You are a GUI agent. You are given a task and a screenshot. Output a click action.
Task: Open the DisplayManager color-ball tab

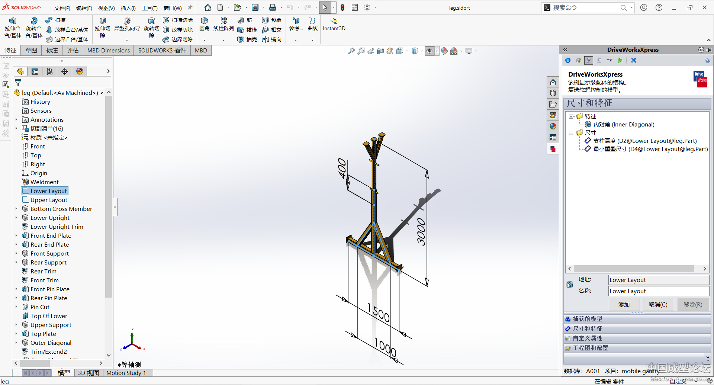coord(80,71)
